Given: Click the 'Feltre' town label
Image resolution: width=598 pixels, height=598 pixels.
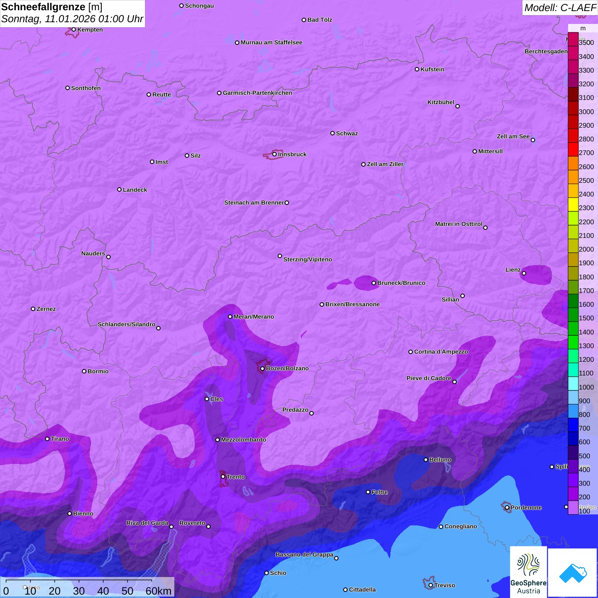Looking at the screenshot, I should [x=379, y=492].
